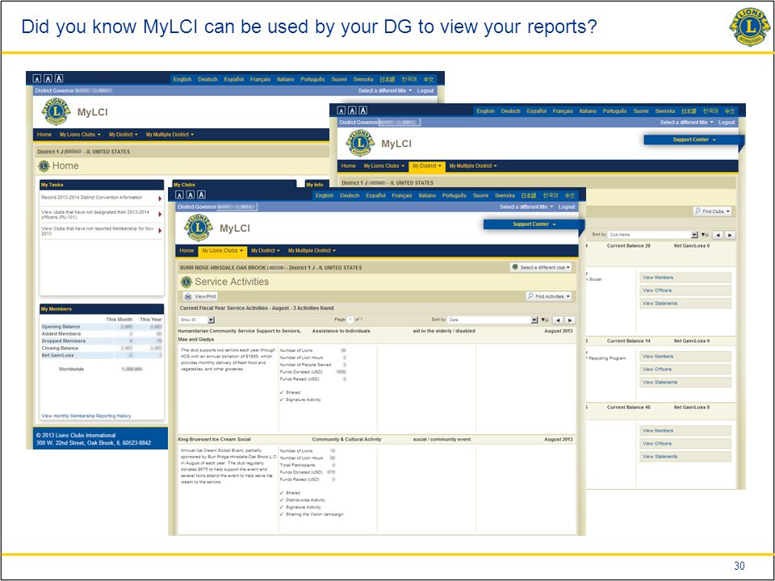Switch language to Español in Home window
The width and height of the screenshot is (775, 581).
click(234, 79)
